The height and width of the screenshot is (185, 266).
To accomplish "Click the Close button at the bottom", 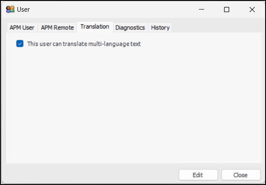I will (240, 175).
